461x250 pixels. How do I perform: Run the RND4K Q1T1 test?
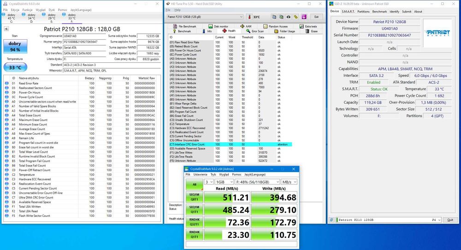pyautogui.click(x=195, y=234)
